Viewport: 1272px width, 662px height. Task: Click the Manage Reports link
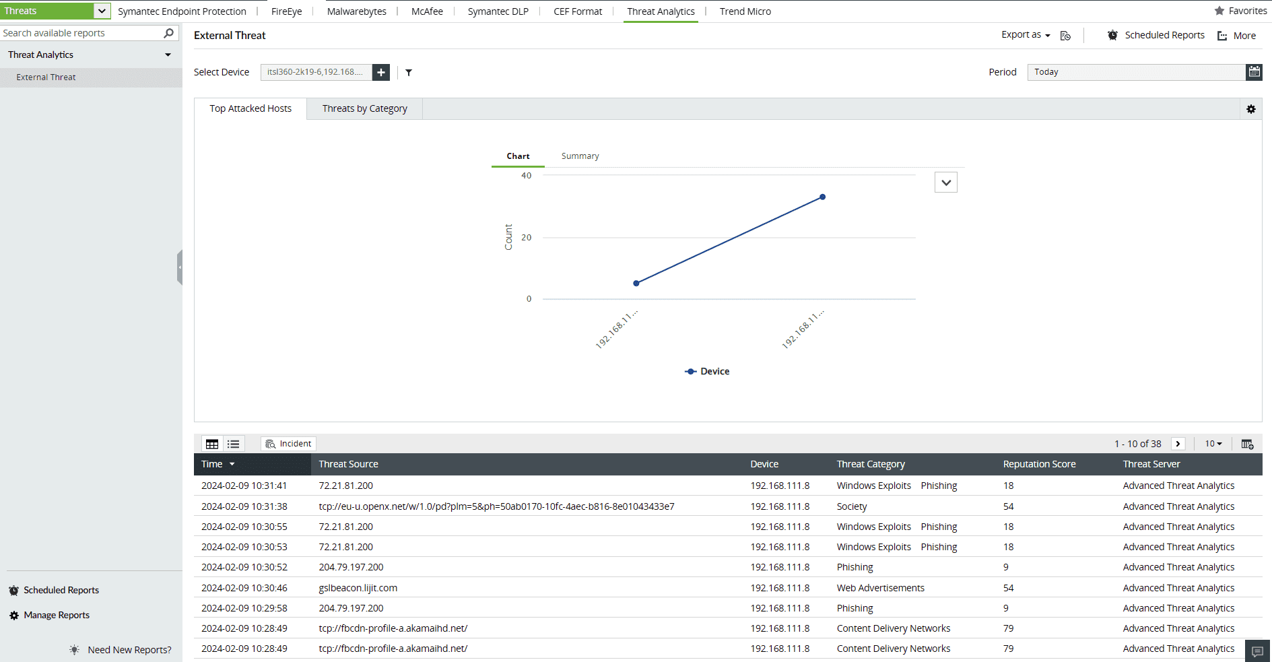[56, 615]
